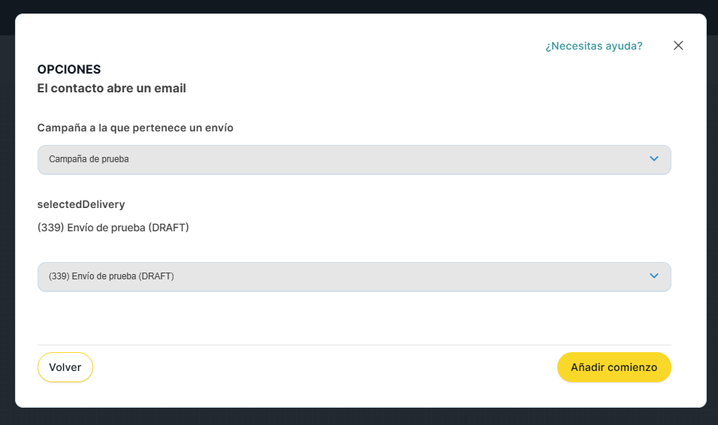Click the dark header strip above the dialog
This screenshot has width=718, height=425.
[359, 6]
